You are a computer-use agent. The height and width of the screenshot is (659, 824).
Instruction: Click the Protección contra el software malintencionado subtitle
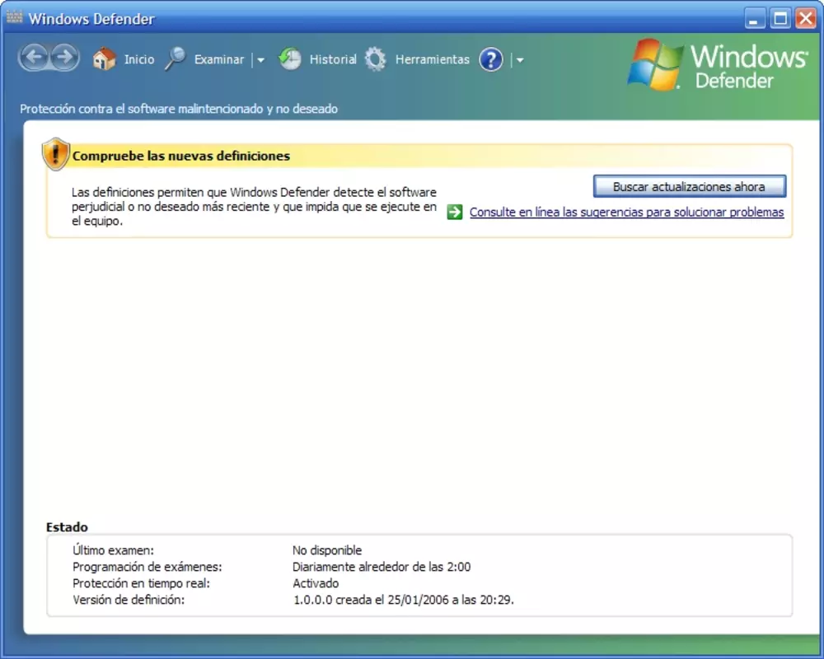179,109
